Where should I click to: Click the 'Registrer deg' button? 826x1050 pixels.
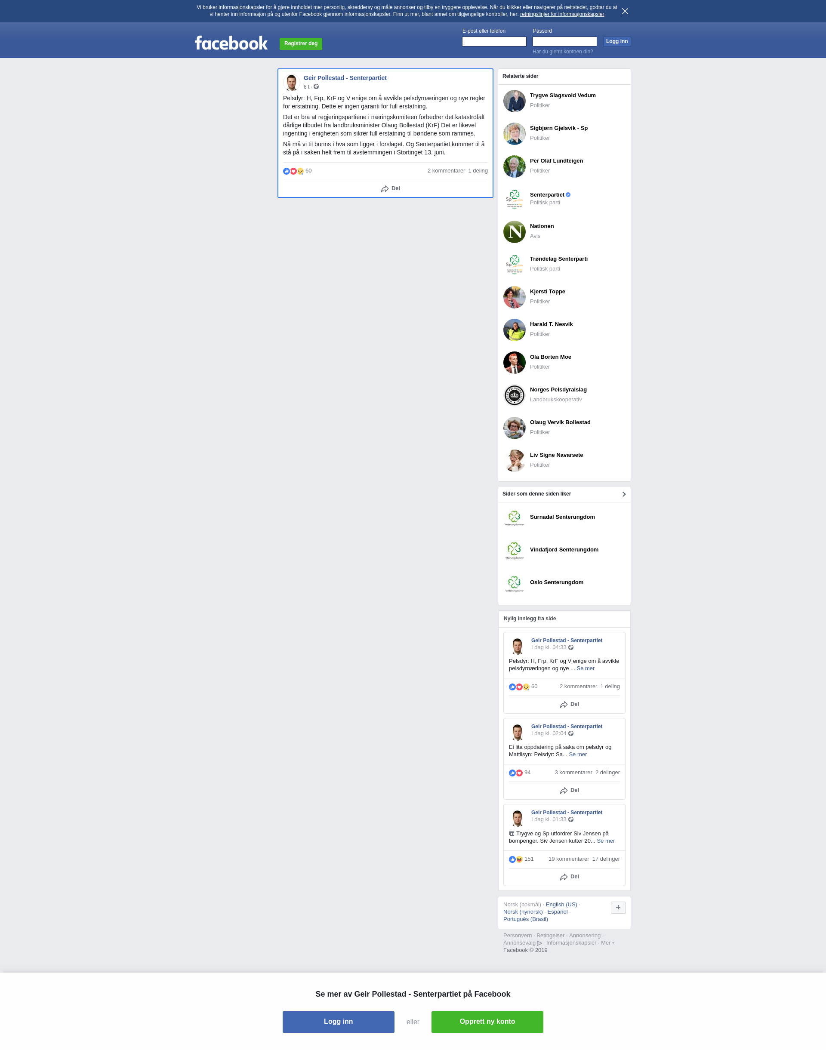301,43
